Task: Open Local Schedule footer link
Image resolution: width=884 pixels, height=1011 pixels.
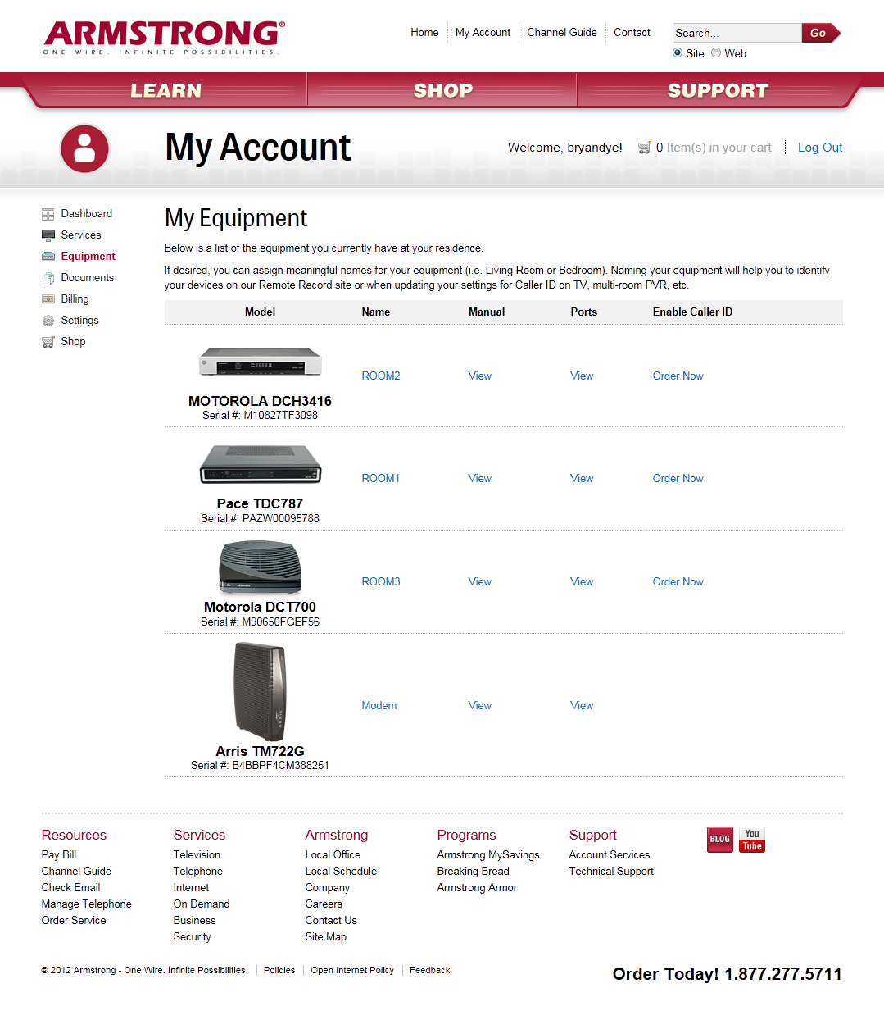Action: (341, 872)
